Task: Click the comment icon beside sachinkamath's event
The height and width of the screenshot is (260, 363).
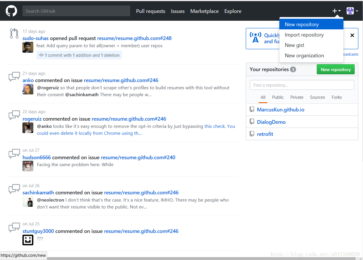Action: 14,189
